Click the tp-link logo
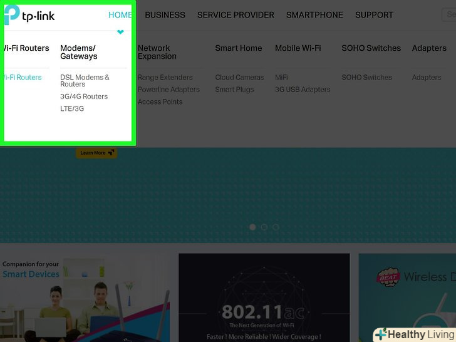456x342 pixels. [29, 15]
